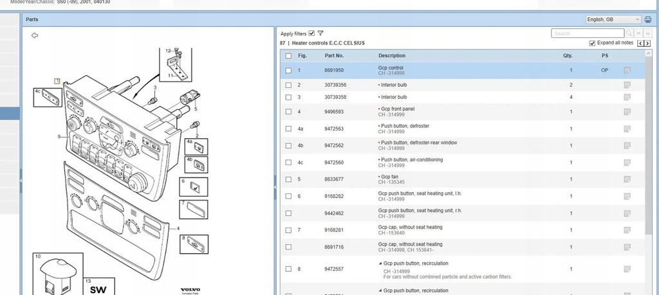Collapse diagram pane via middle splitter handle
Viewport: 659px width, 295px height.
pos(275,188)
